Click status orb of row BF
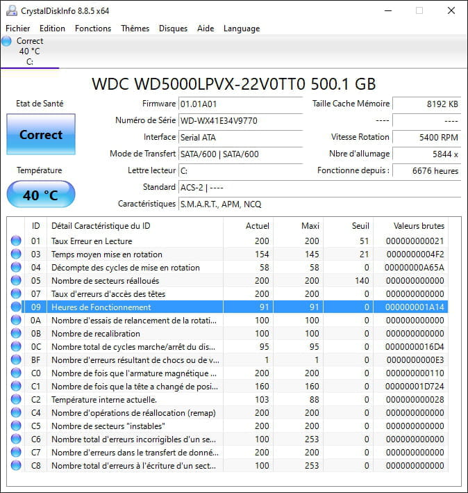Screen dimensions: 468x493 [16, 359]
